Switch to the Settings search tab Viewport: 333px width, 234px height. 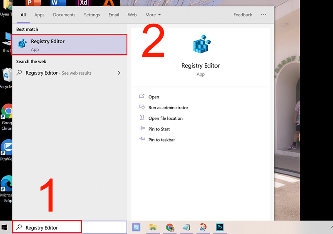point(92,15)
